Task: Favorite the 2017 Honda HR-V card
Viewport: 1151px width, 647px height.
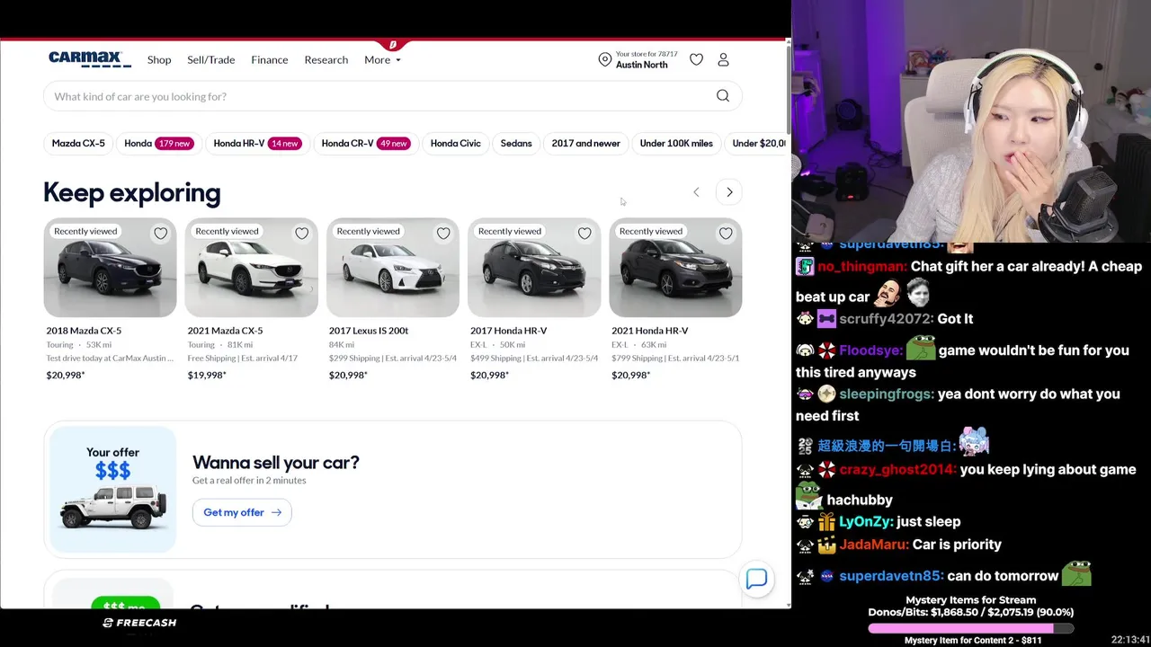Action: (584, 234)
